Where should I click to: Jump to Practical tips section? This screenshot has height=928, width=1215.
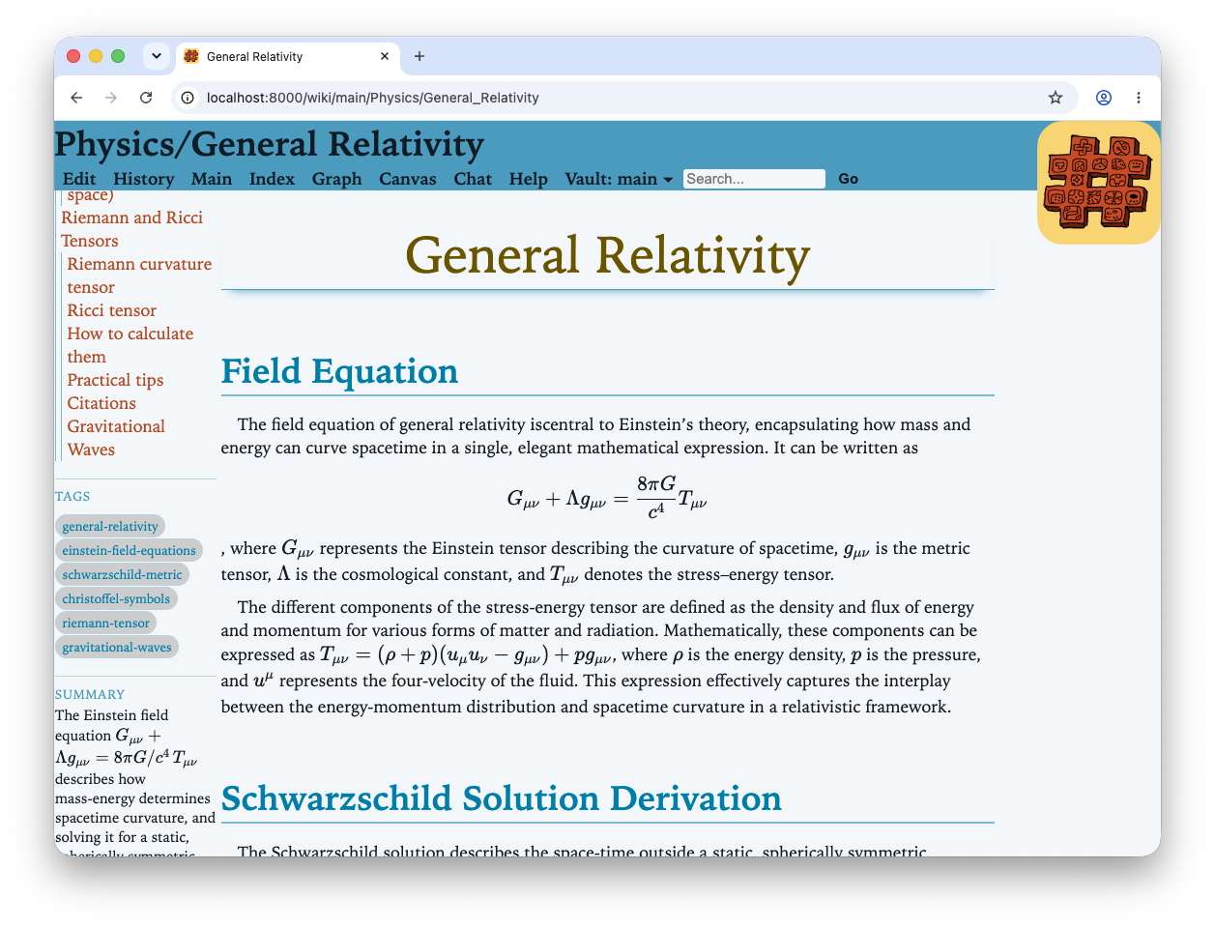[115, 380]
